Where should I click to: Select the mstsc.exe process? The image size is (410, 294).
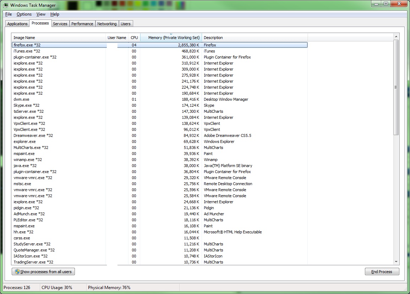tap(159, 184)
